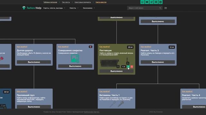Select the Реагент. Часть 3 title
The width and height of the screenshot is (206, 115).
coord(150,50)
